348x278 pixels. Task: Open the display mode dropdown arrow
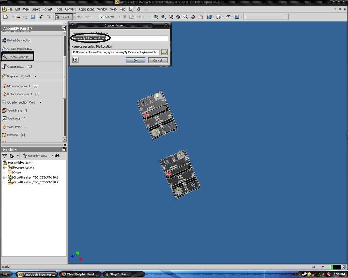tap(214, 17)
